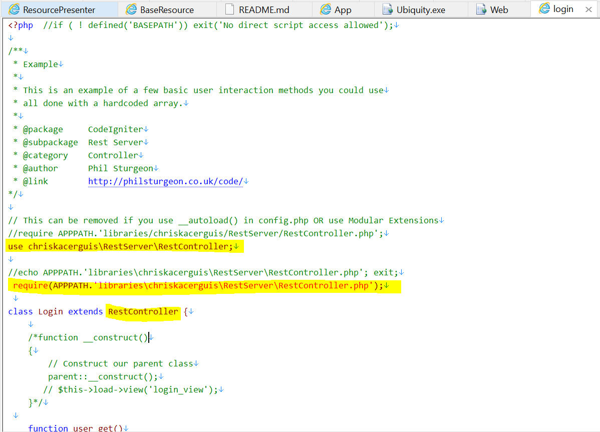Switch to the App tab
600x432 pixels.
pyautogui.click(x=343, y=9)
